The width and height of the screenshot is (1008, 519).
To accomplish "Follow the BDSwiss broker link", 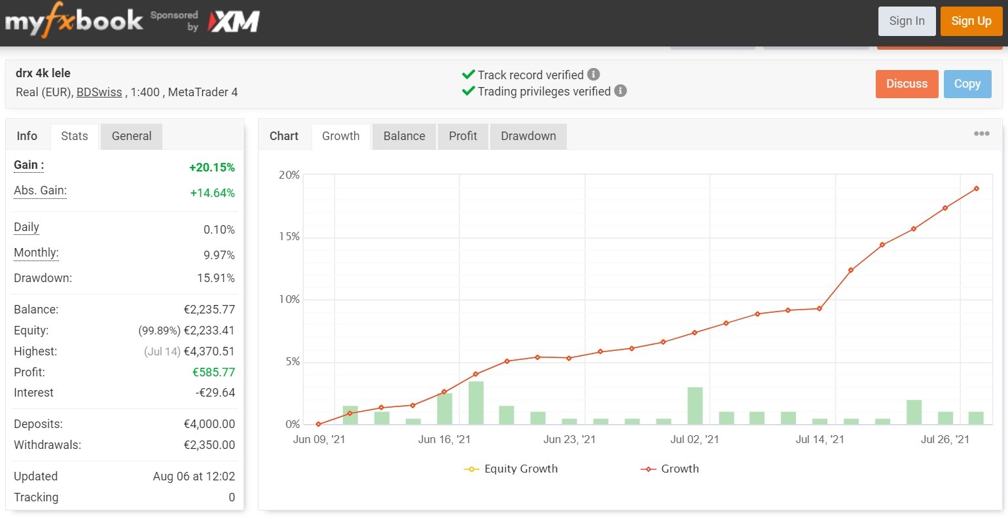I will 99,92.
